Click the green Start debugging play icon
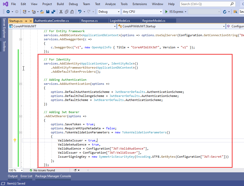This screenshot has height=186, width=244. (x=166, y=12)
